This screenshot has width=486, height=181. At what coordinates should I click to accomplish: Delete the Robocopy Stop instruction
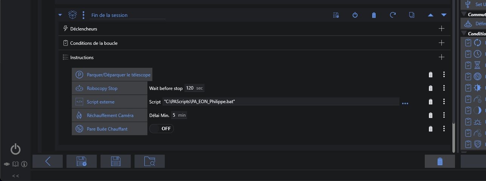point(430,88)
